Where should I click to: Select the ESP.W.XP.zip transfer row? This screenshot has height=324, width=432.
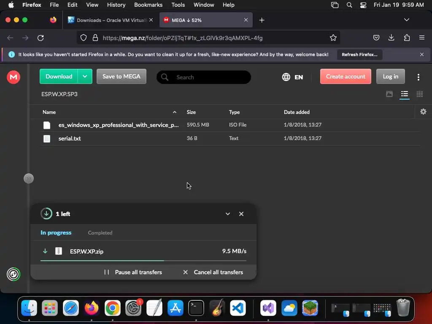(x=143, y=251)
